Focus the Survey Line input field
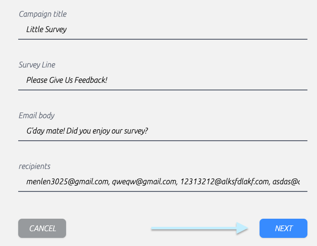 click(163, 80)
